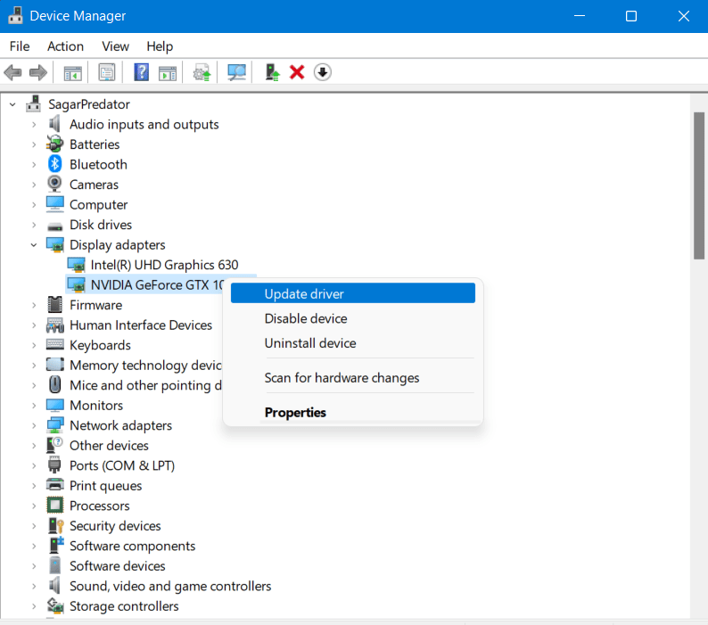Expand Audio inputs and outputs chevron

(34, 124)
